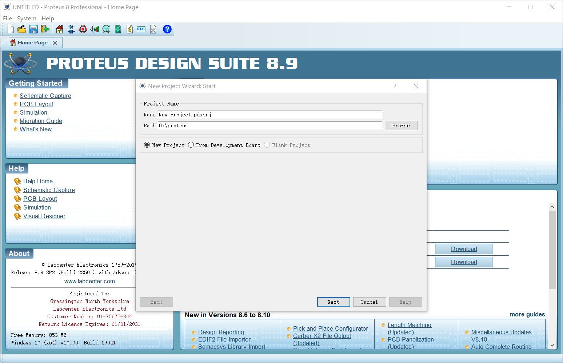This screenshot has height=363, width=563.
Task: Open an existing project via folder icon
Action: point(22,29)
